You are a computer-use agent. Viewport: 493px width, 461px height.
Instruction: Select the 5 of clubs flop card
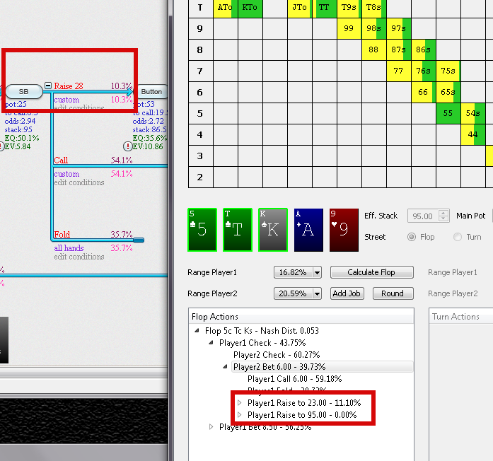point(202,230)
